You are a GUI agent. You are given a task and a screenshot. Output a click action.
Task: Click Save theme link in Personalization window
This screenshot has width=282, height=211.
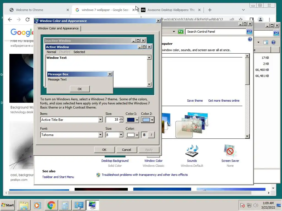195,101
